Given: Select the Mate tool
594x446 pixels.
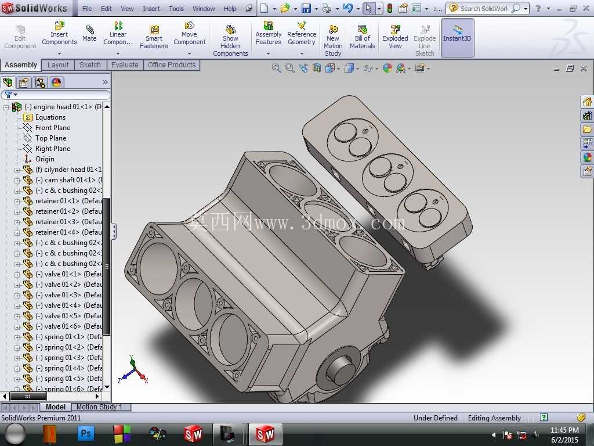Looking at the screenshot, I should (x=89, y=33).
